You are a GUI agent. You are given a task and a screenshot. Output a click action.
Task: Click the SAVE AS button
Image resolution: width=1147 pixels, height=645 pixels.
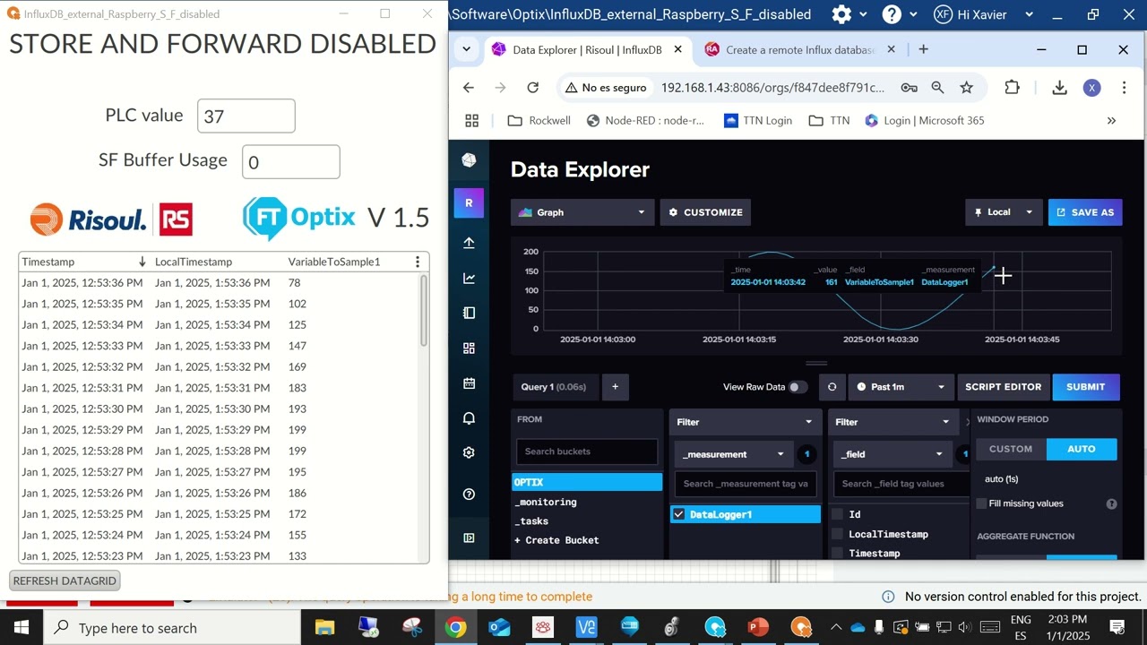1085,212
